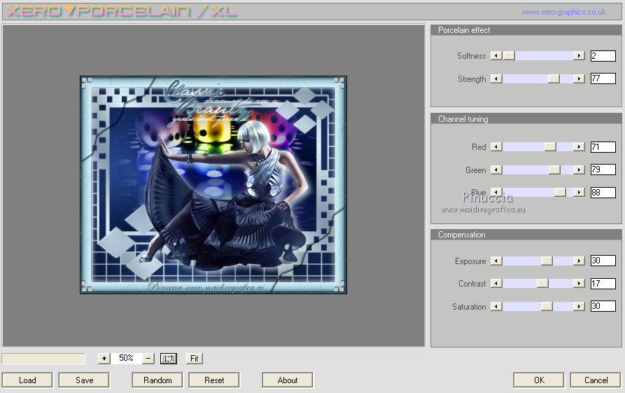
Task: Click the Green slider thumb
Action: pos(554,170)
